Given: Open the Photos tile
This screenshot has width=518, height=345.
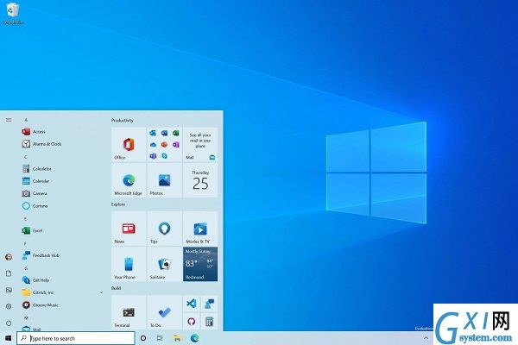Looking at the screenshot, I should point(164,180).
